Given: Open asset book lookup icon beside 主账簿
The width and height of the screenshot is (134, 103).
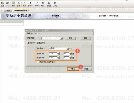Looking at the screenshot, I should pos(68,49).
